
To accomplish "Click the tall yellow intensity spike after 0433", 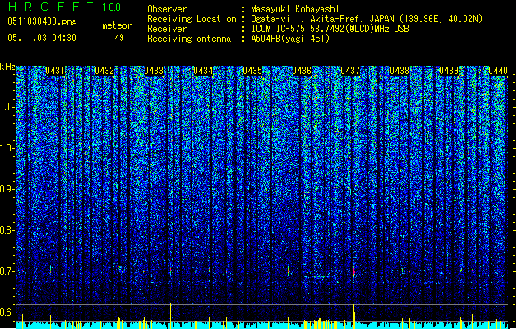I will [170, 316].
